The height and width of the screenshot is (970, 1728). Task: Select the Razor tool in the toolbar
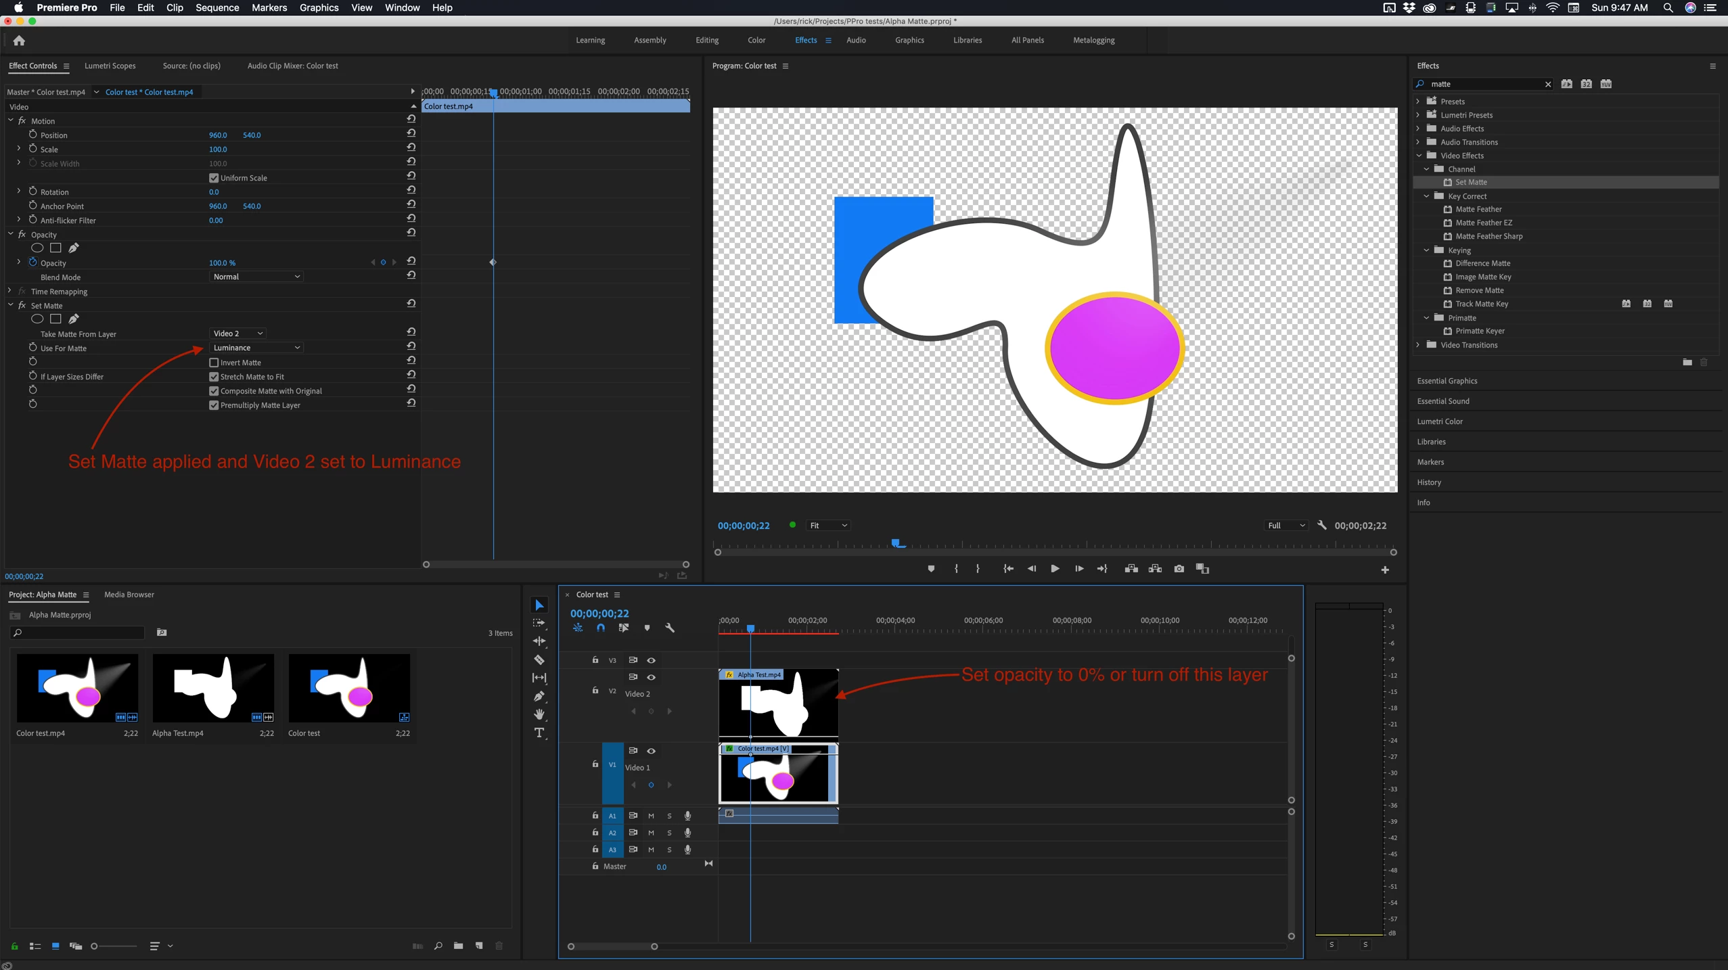[x=539, y=660]
